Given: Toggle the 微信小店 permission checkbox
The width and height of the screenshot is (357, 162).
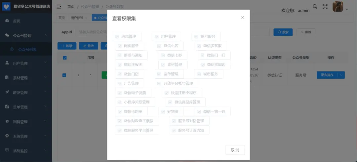Looking at the screenshot, I should (159, 46).
